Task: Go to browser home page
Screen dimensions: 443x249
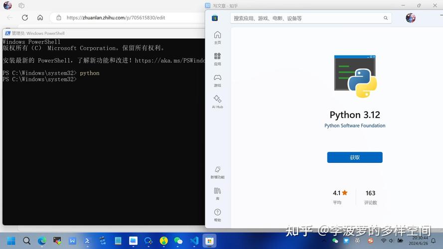Action: tap(40, 17)
